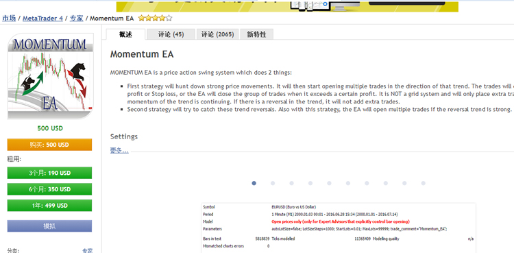The width and height of the screenshot is (514, 253).
Task: Select the second carousel dot indicator
Action: click(273, 183)
